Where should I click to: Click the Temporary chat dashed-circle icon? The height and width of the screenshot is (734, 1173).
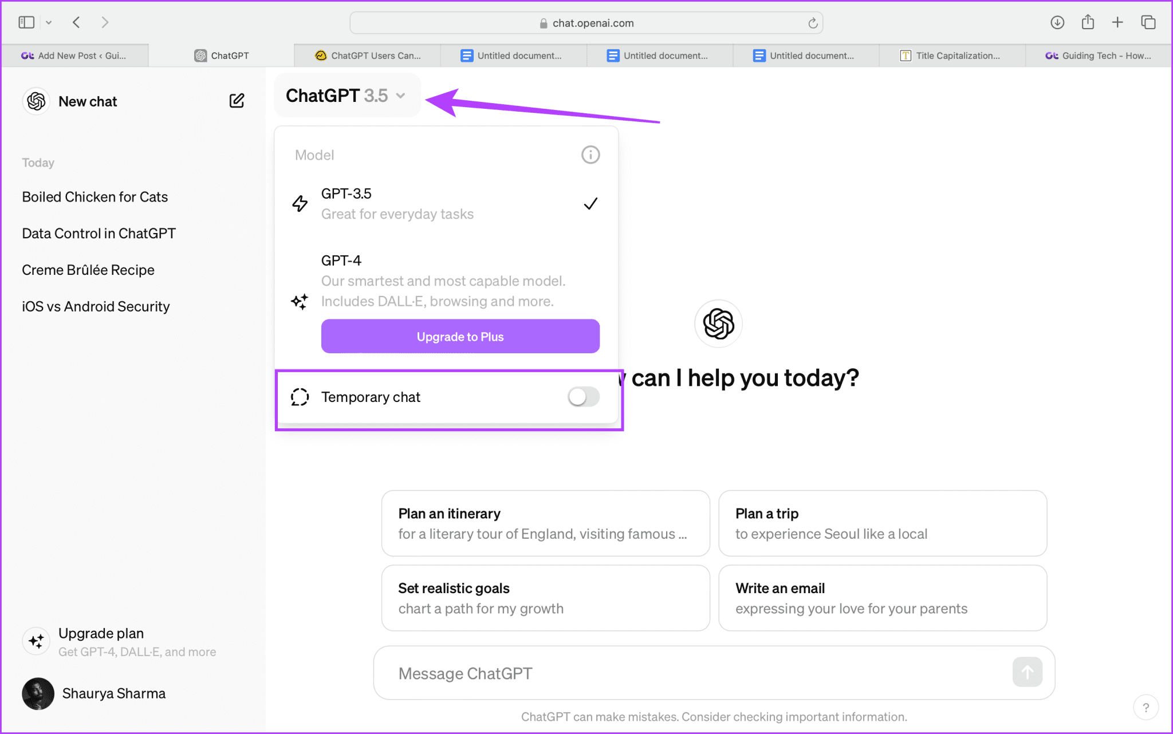(x=299, y=396)
